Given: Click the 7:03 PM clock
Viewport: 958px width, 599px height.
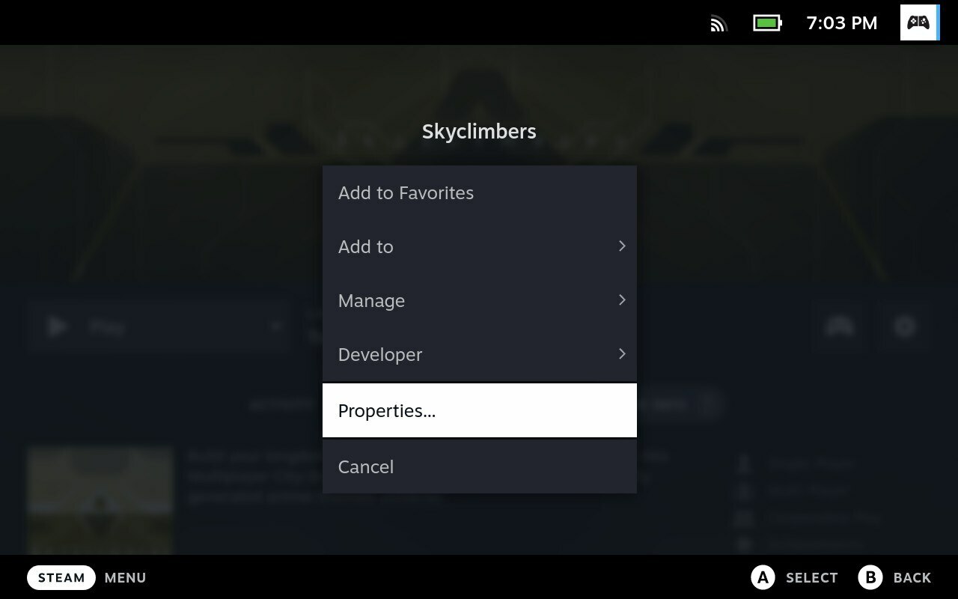Looking at the screenshot, I should pos(842,23).
